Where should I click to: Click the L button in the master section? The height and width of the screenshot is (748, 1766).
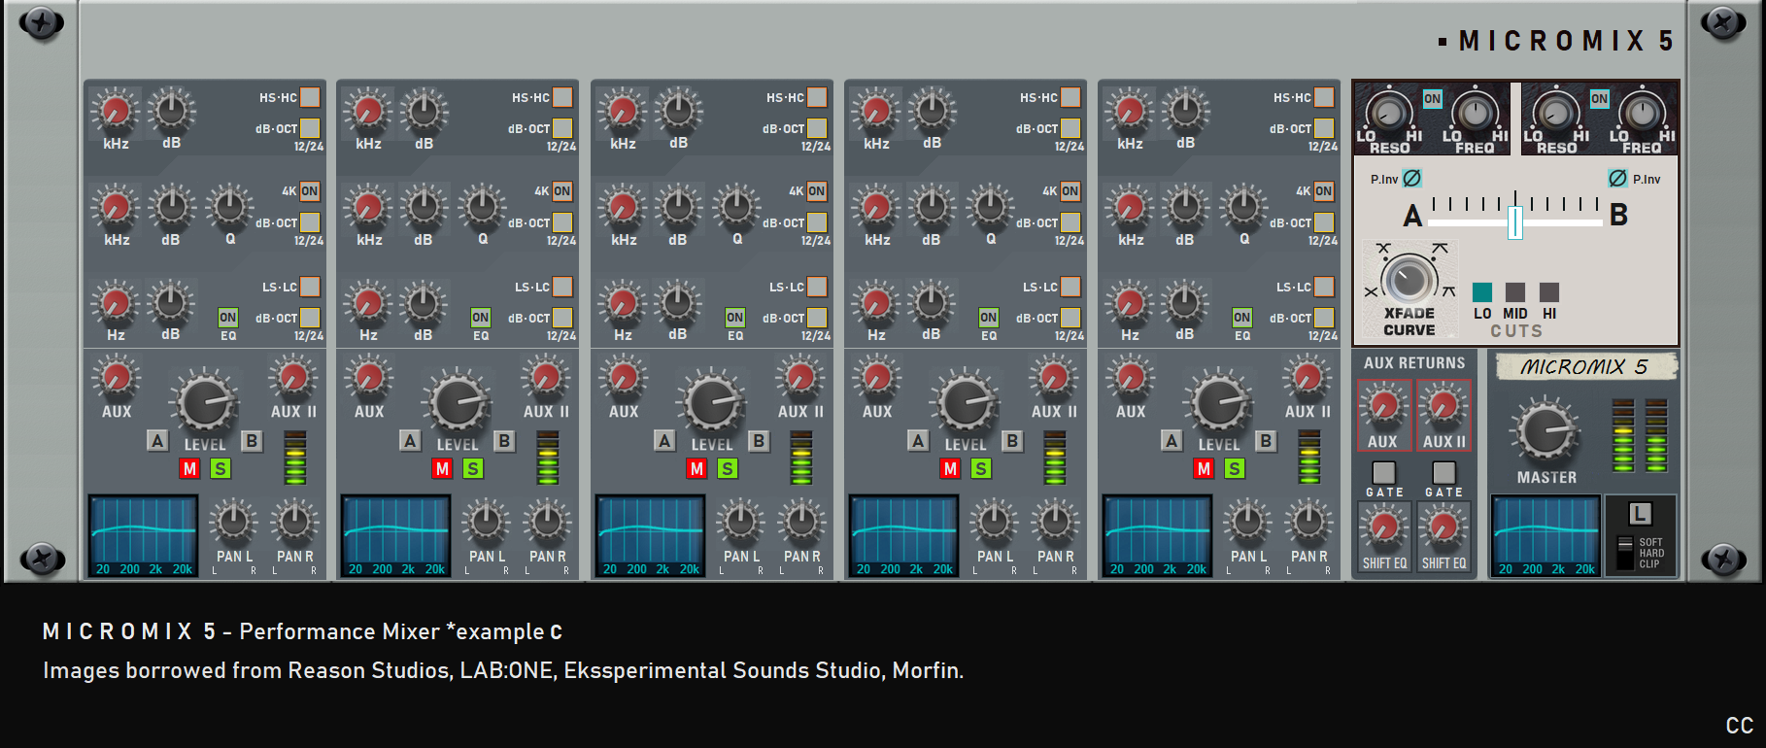(x=1640, y=514)
